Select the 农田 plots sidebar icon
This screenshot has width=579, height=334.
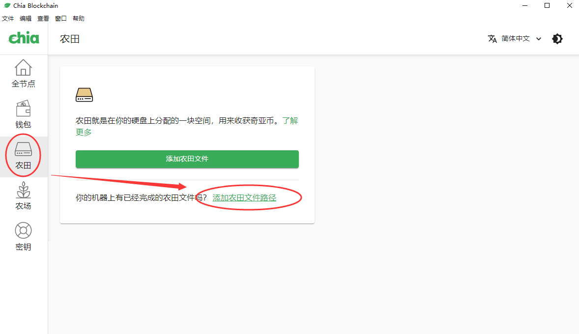(23, 150)
